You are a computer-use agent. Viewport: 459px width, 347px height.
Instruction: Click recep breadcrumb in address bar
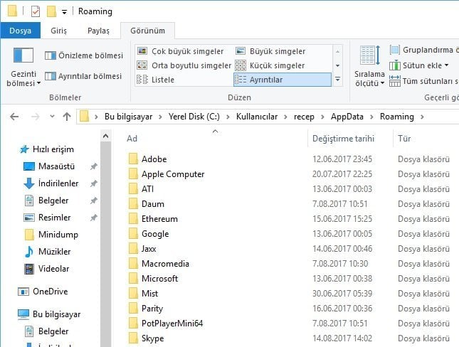pyautogui.click(x=304, y=117)
